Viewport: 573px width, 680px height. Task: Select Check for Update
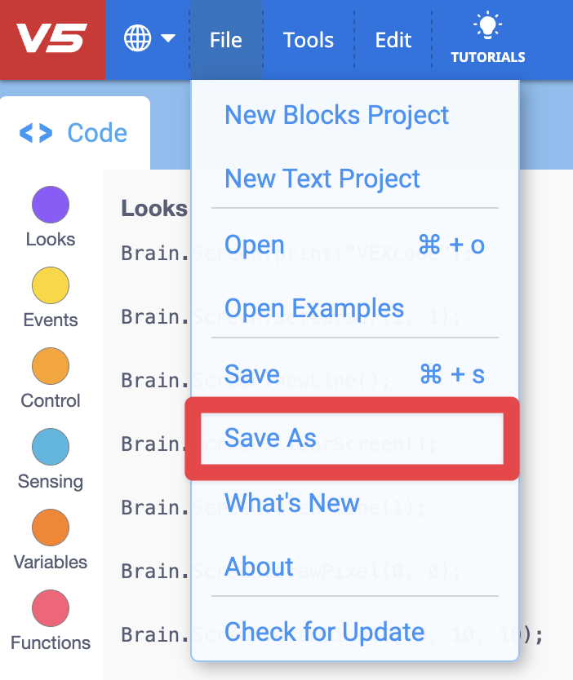click(x=324, y=632)
